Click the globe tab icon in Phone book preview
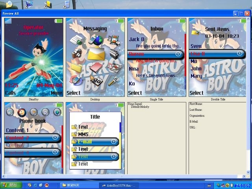This screenshot has height=189, width=252. [57, 112]
